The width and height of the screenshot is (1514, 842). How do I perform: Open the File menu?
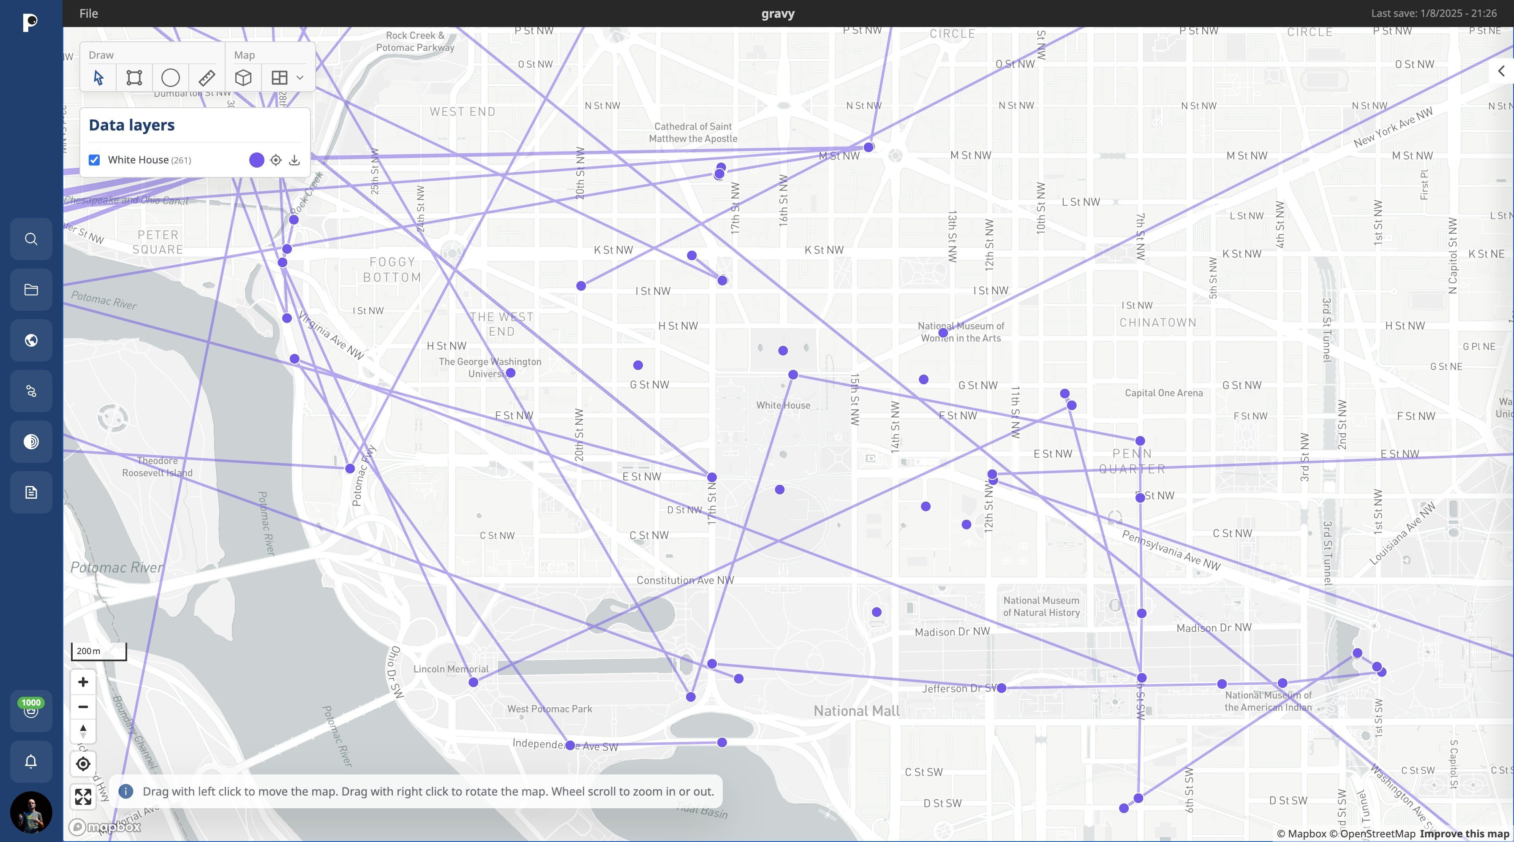click(x=88, y=13)
